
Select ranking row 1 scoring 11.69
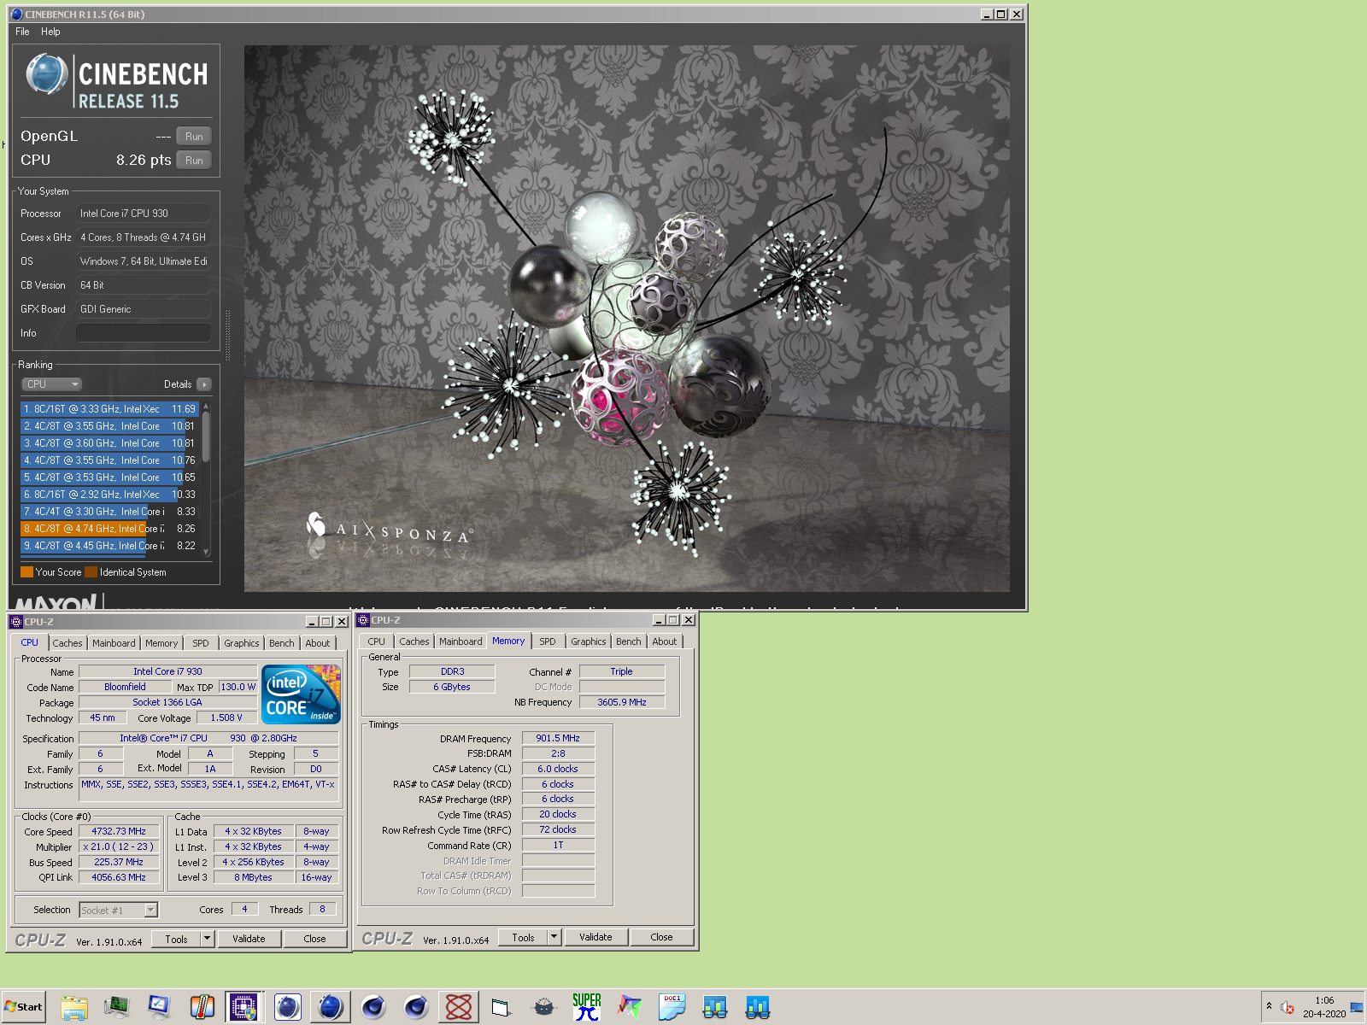[109, 409]
